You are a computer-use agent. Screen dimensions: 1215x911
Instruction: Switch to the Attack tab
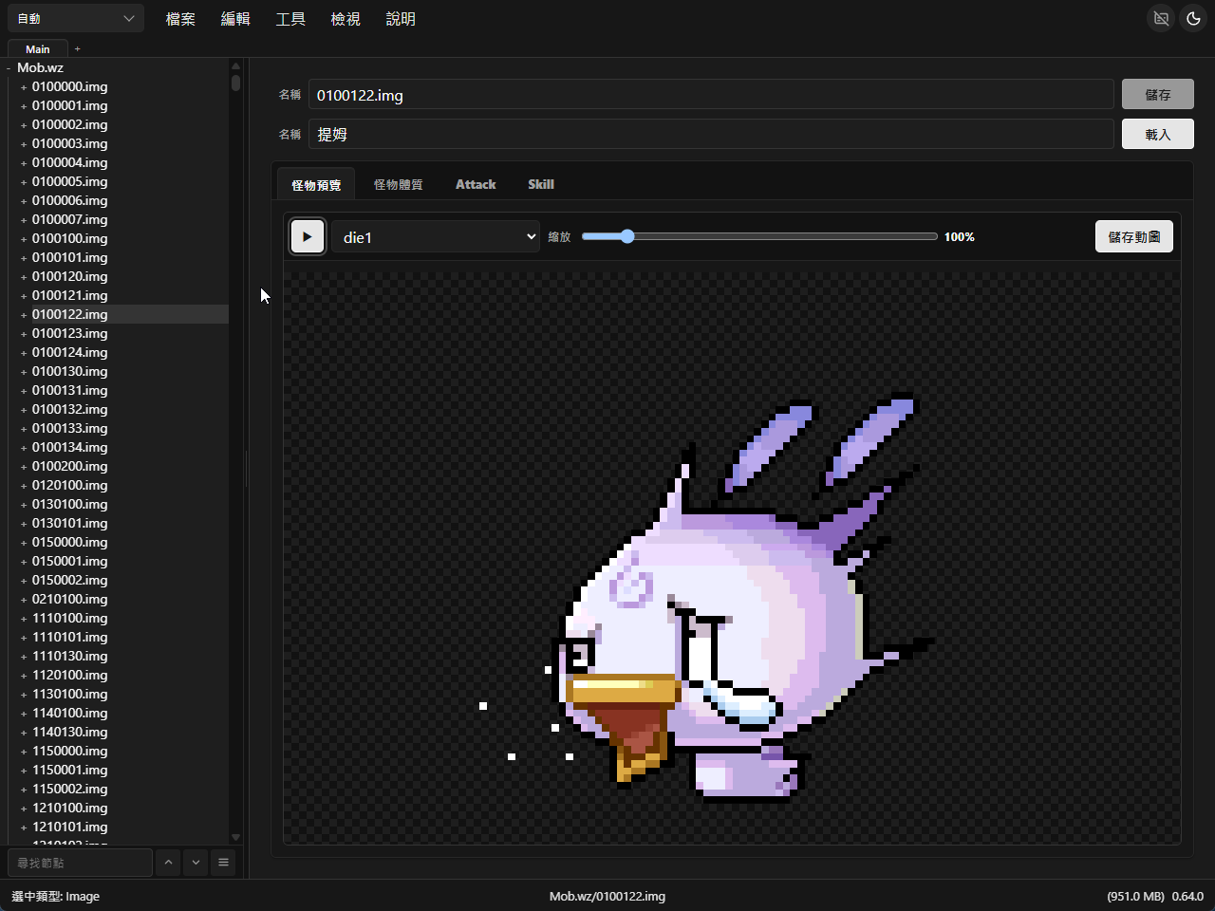476,184
